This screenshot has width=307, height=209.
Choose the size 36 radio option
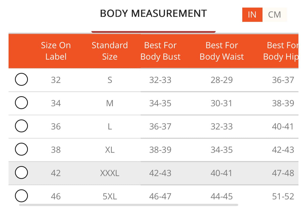tap(21, 126)
